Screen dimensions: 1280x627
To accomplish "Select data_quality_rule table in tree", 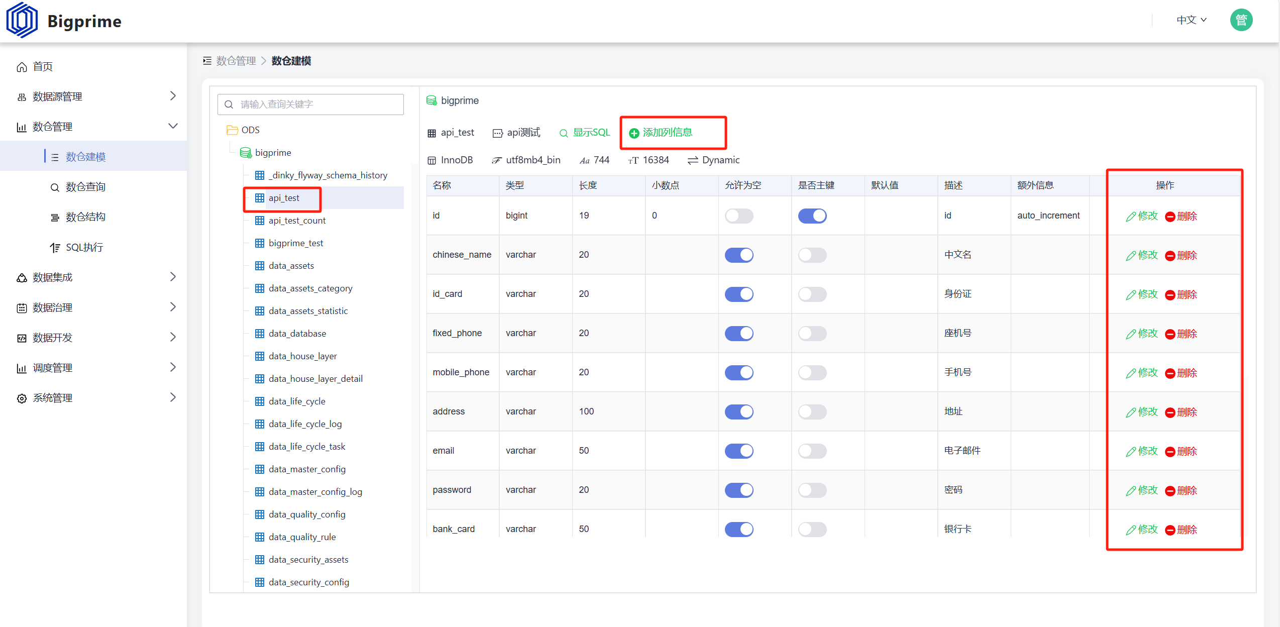I will coord(302,537).
